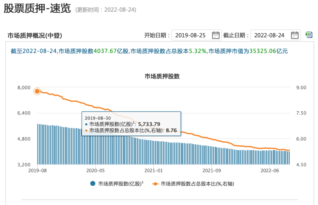Viewport: 318px width, 205px height.
Task: Click the blue circle legend icon
Action: pyautogui.click(x=93, y=184)
